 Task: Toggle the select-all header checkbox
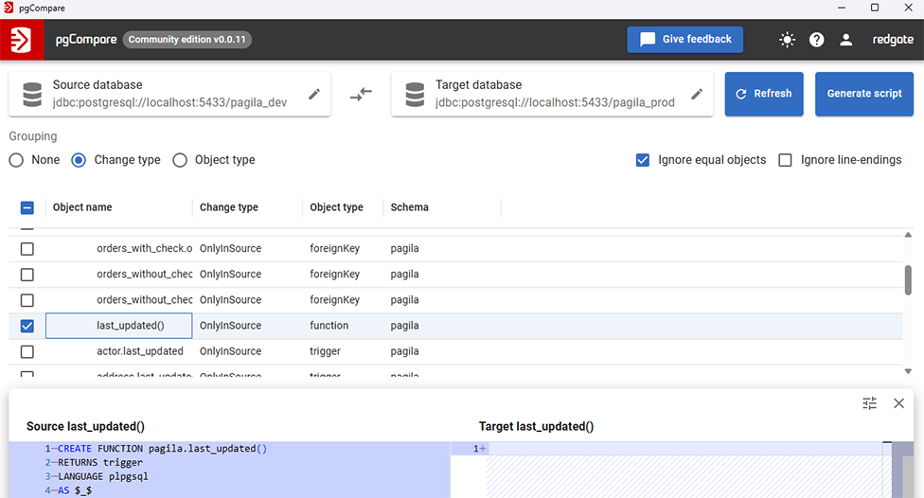pyautogui.click(x=27, y=207)
